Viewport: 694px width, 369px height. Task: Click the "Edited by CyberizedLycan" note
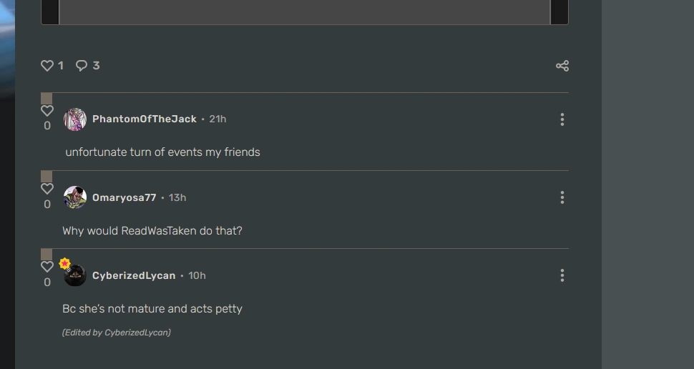tap(117, 333)
